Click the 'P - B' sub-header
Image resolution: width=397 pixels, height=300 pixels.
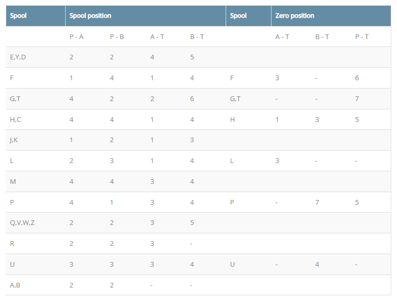coord(117,36)
